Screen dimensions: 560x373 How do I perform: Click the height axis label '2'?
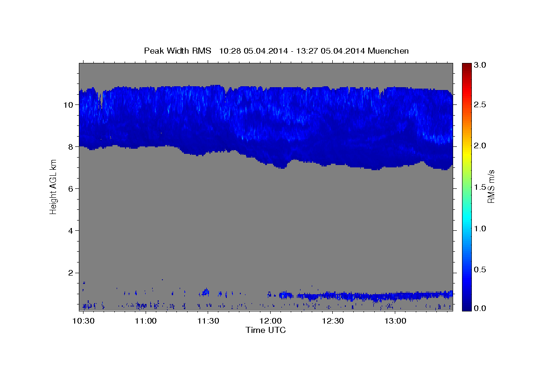click(72, 273)
